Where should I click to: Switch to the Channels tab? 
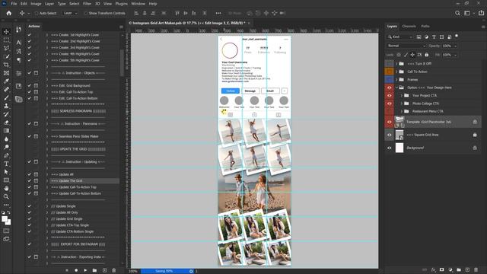409,27
